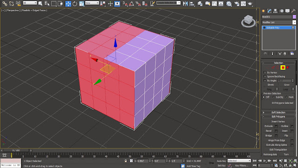
Task: Open the Layer Manager icon
Action: click(200, 3)
